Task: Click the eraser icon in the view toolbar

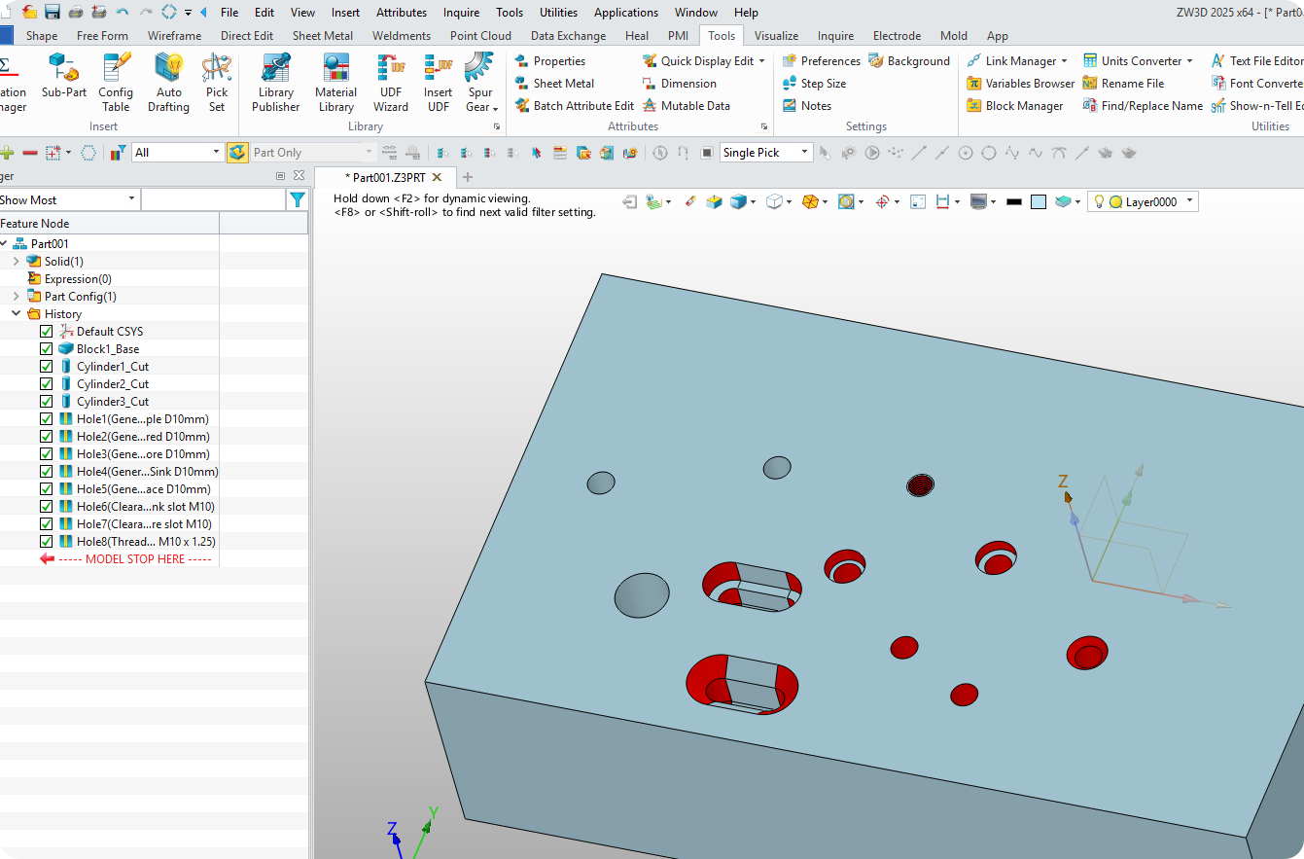Action: (x=690, y=201)
